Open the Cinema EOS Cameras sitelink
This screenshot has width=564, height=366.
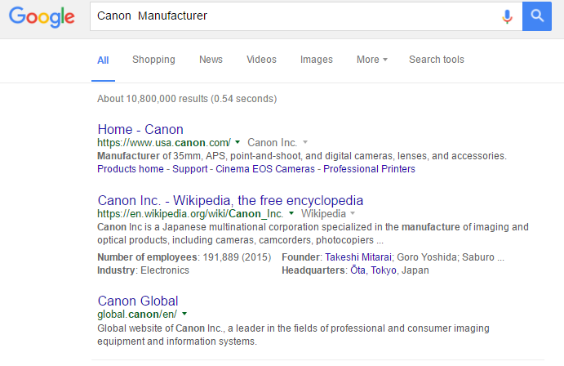pyautogui.click(x=264, y=169)
